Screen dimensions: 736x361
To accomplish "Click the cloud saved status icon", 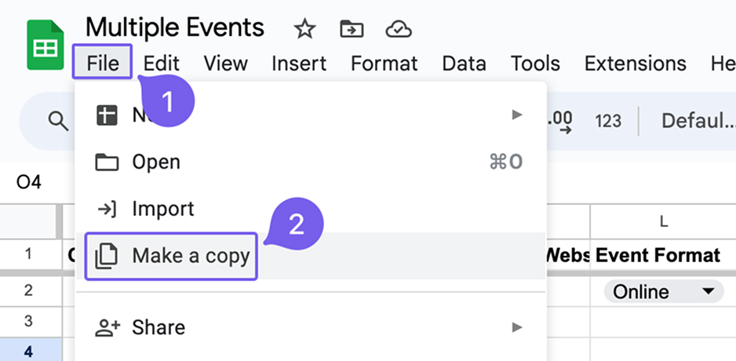I will [x=399, y=30].
